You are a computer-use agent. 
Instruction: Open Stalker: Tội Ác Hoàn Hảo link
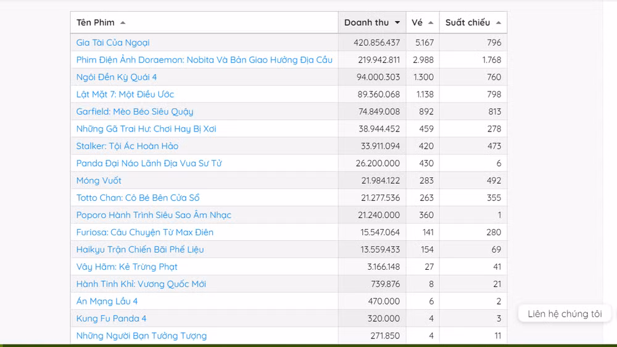coord(127,146)
